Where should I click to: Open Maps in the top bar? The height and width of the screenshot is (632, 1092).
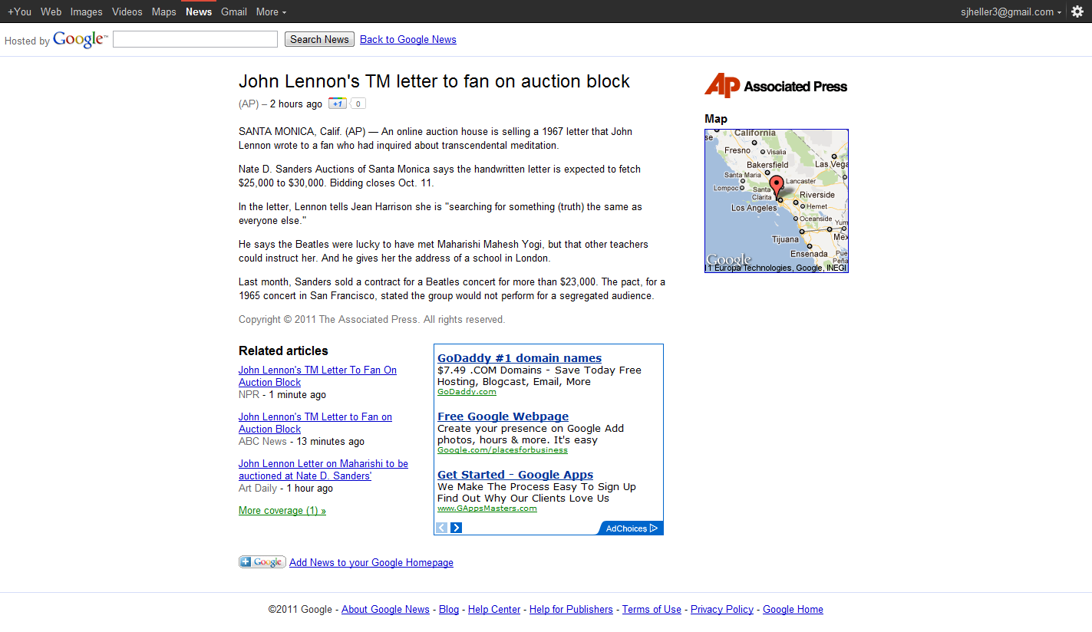pyautogui.click(x=164, y=12)
